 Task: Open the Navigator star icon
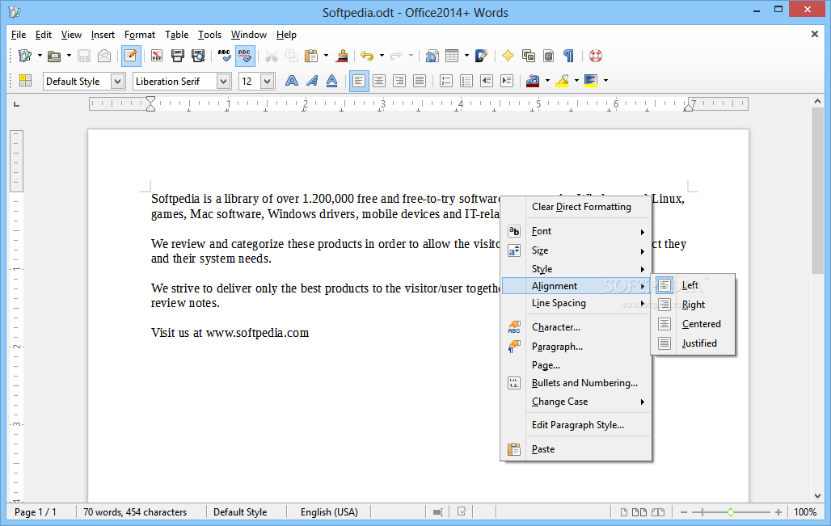508,56
